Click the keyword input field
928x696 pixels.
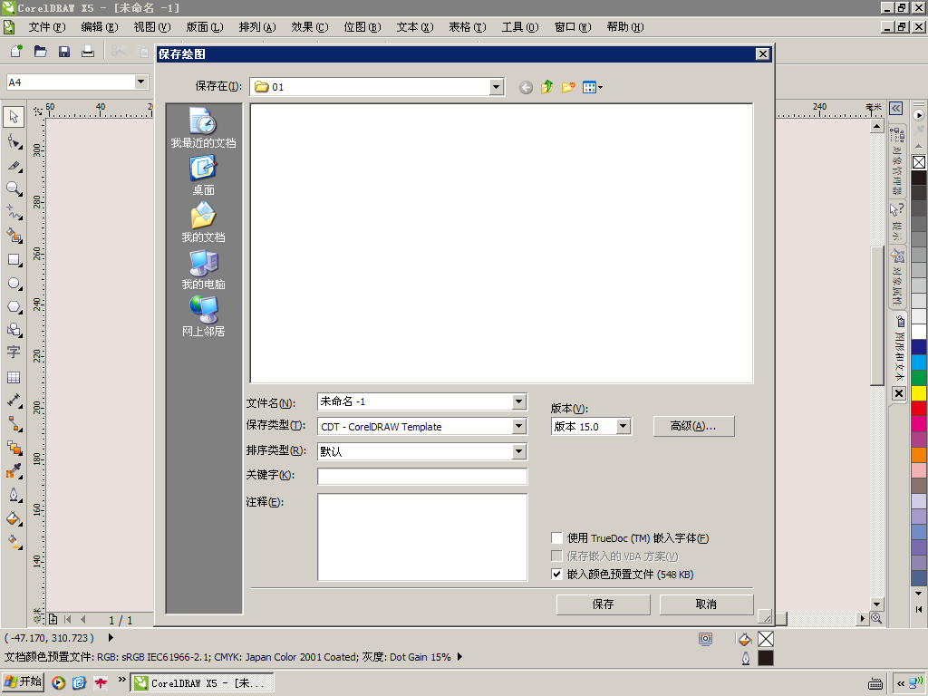(x=422, y=477)
